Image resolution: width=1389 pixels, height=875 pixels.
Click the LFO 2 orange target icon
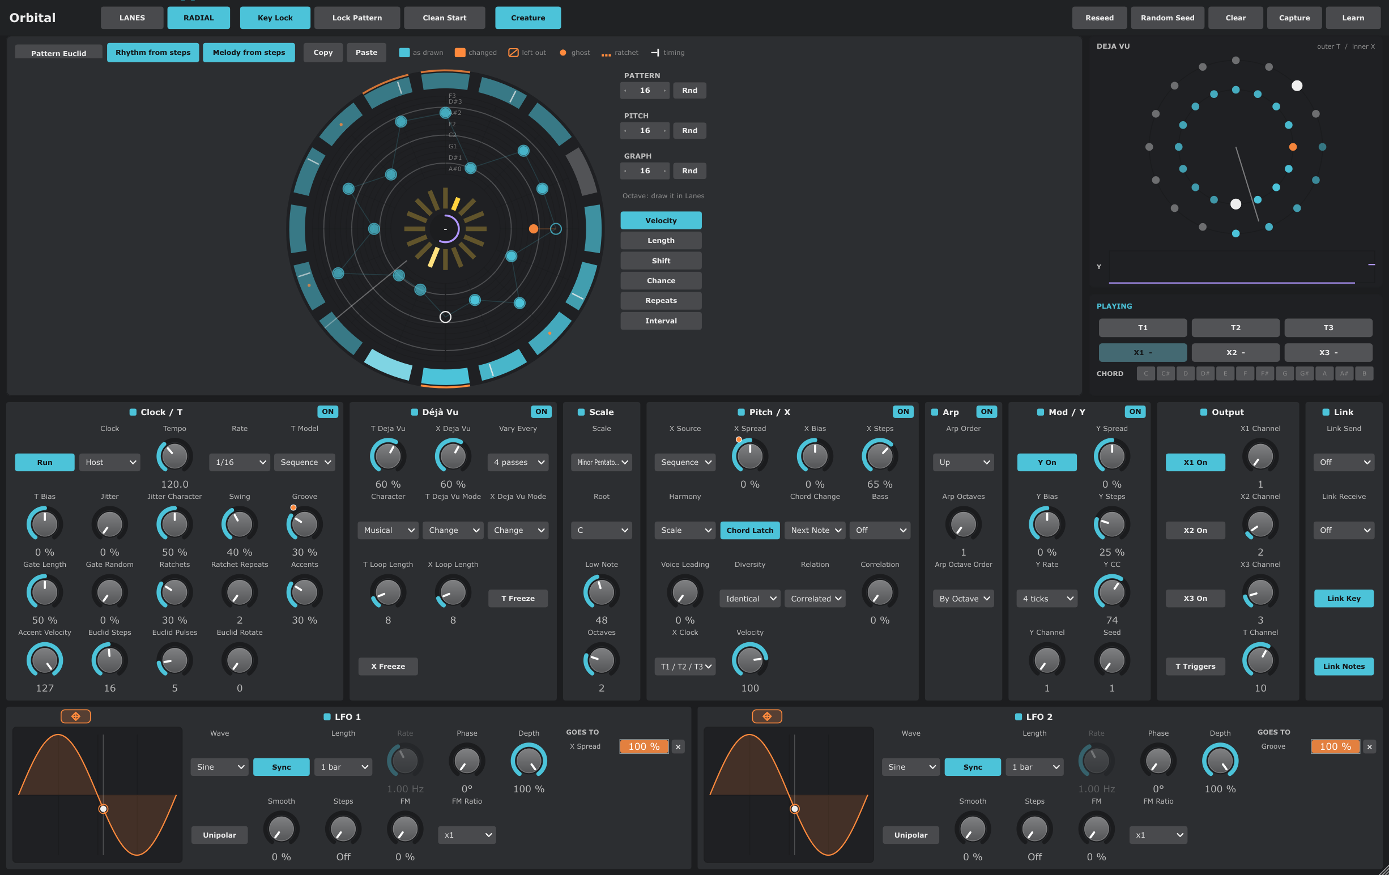766,716
